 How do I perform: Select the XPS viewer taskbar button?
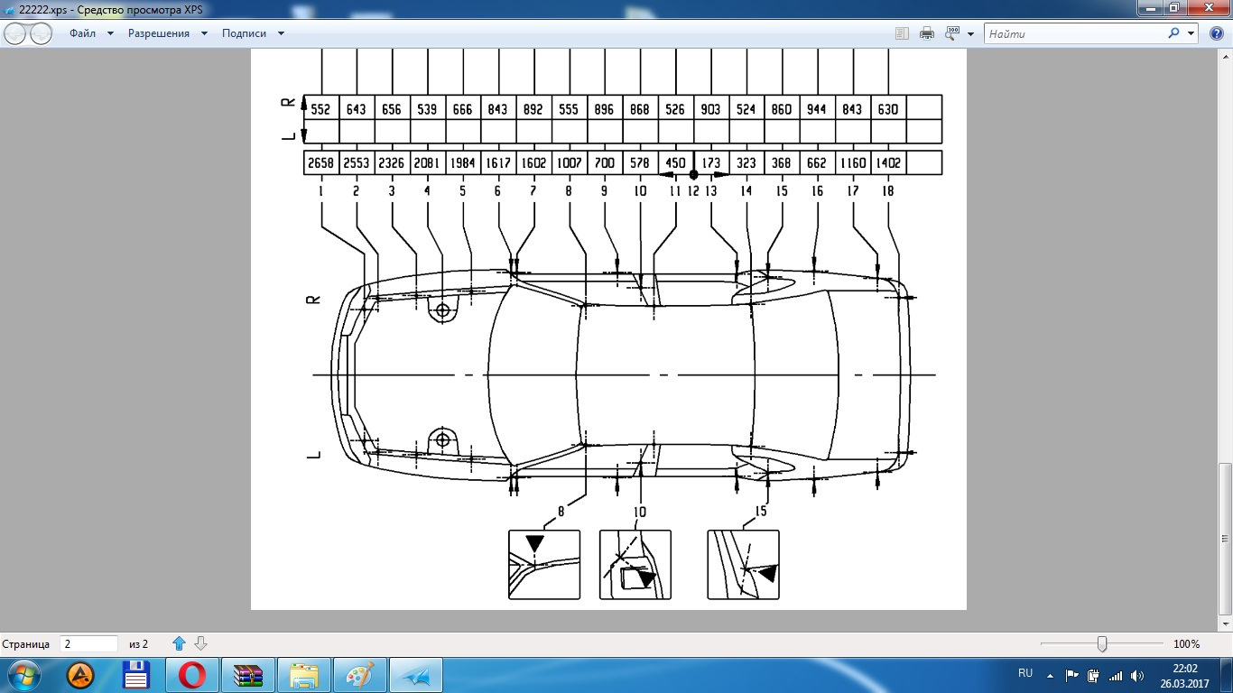coord(416,675)
